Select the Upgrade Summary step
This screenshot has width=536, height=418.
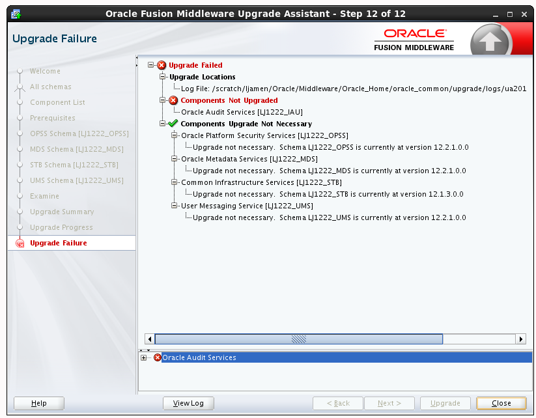tap(62, 212)
